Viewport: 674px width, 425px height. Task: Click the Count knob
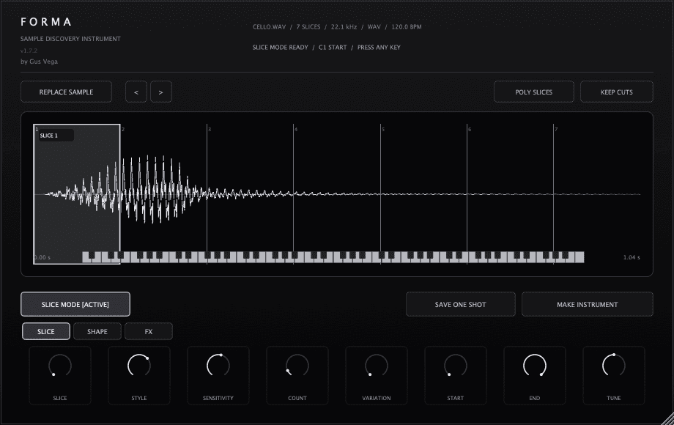coord(297,366)
